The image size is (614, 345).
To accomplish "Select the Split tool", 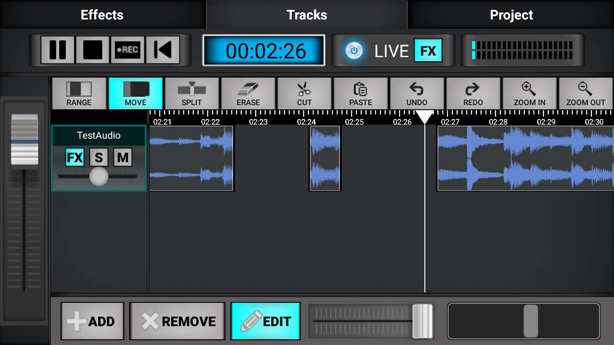I will point(192,93).
